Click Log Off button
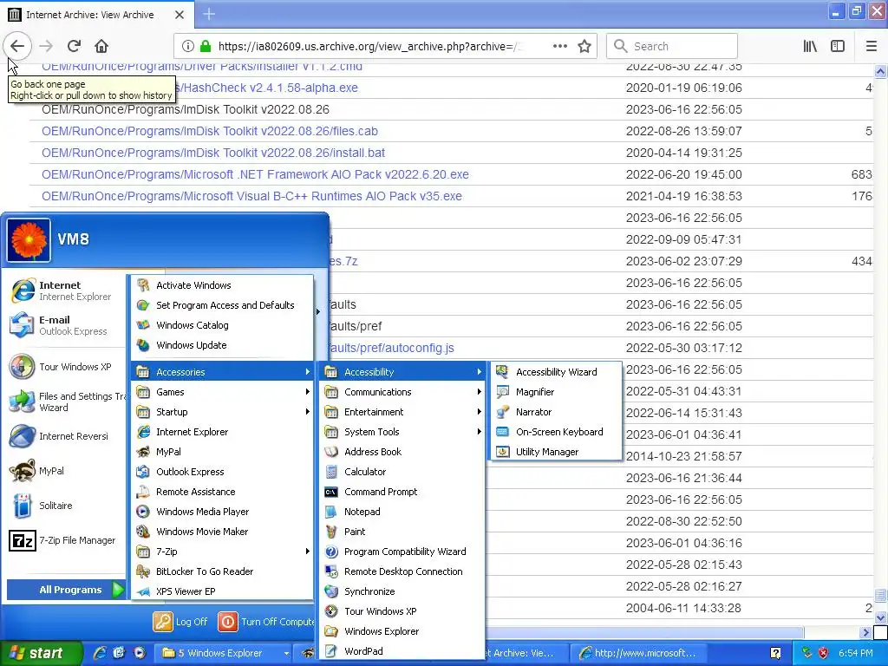This screenshot has width=888, height=666. (180, 621)
